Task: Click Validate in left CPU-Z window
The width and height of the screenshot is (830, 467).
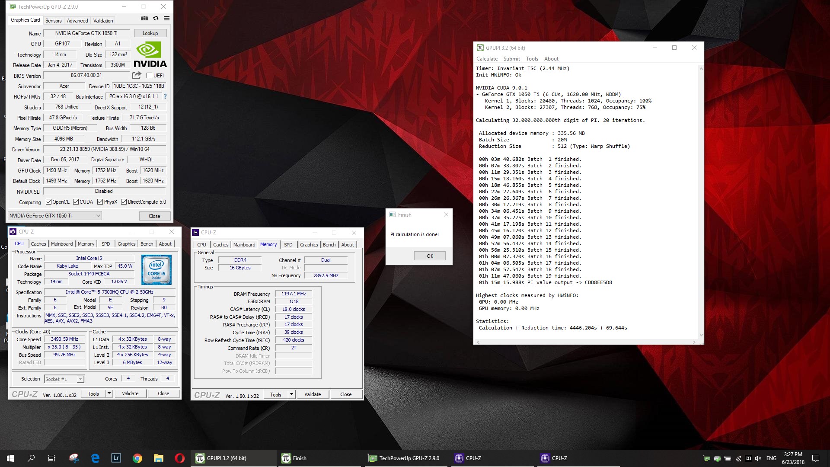Action: tap(130, 393)
